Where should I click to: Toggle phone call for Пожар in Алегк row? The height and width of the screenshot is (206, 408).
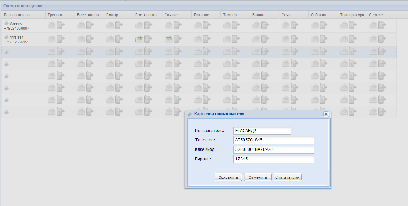click(x=119, y=25)
